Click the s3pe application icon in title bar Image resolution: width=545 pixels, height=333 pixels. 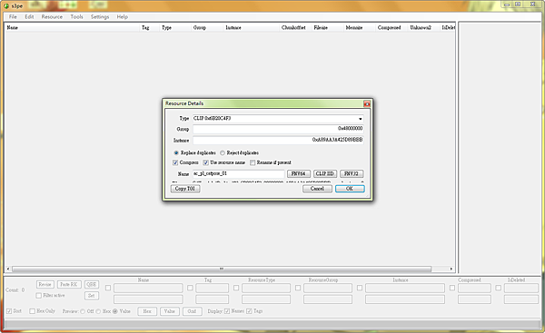click(x=6, y=6)
